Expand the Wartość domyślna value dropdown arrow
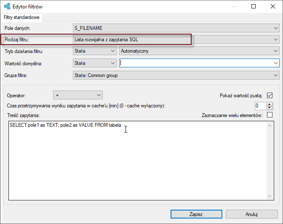This screenshot has width=283, height=224. 275,63
